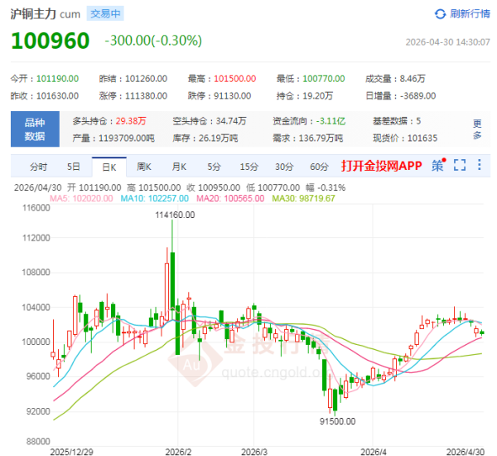Select the 日K chart tab

pos(109,167)
